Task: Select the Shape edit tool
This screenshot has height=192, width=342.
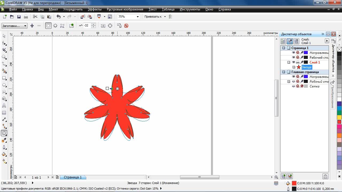Action: tap(4, 43)
